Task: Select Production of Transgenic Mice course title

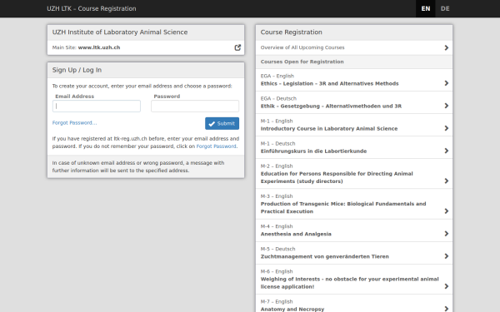Action: coord(343,207)
